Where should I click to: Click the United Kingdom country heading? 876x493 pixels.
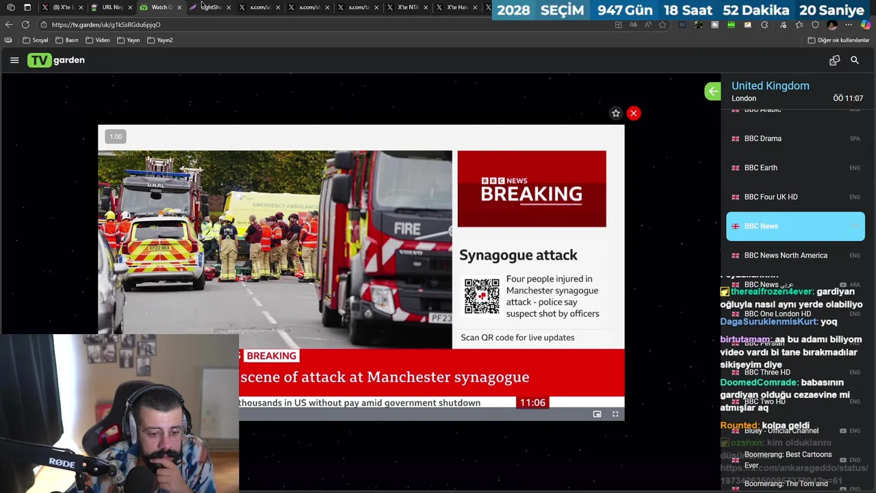(770, 86)
